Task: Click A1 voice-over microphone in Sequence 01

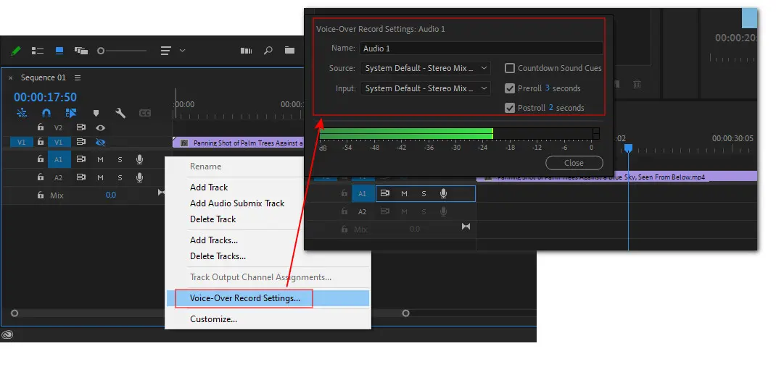Action: pyautogui.click(x=139, y=159)
